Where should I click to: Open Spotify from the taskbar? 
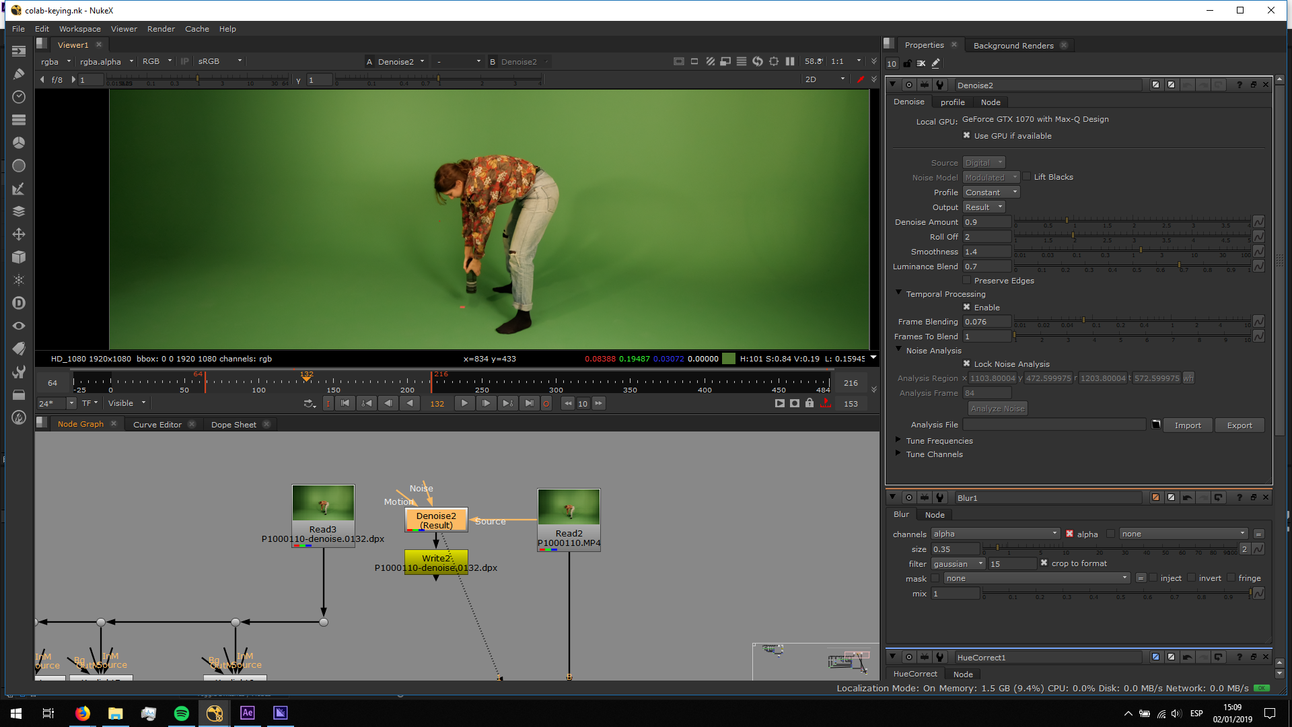coord(182,713)
